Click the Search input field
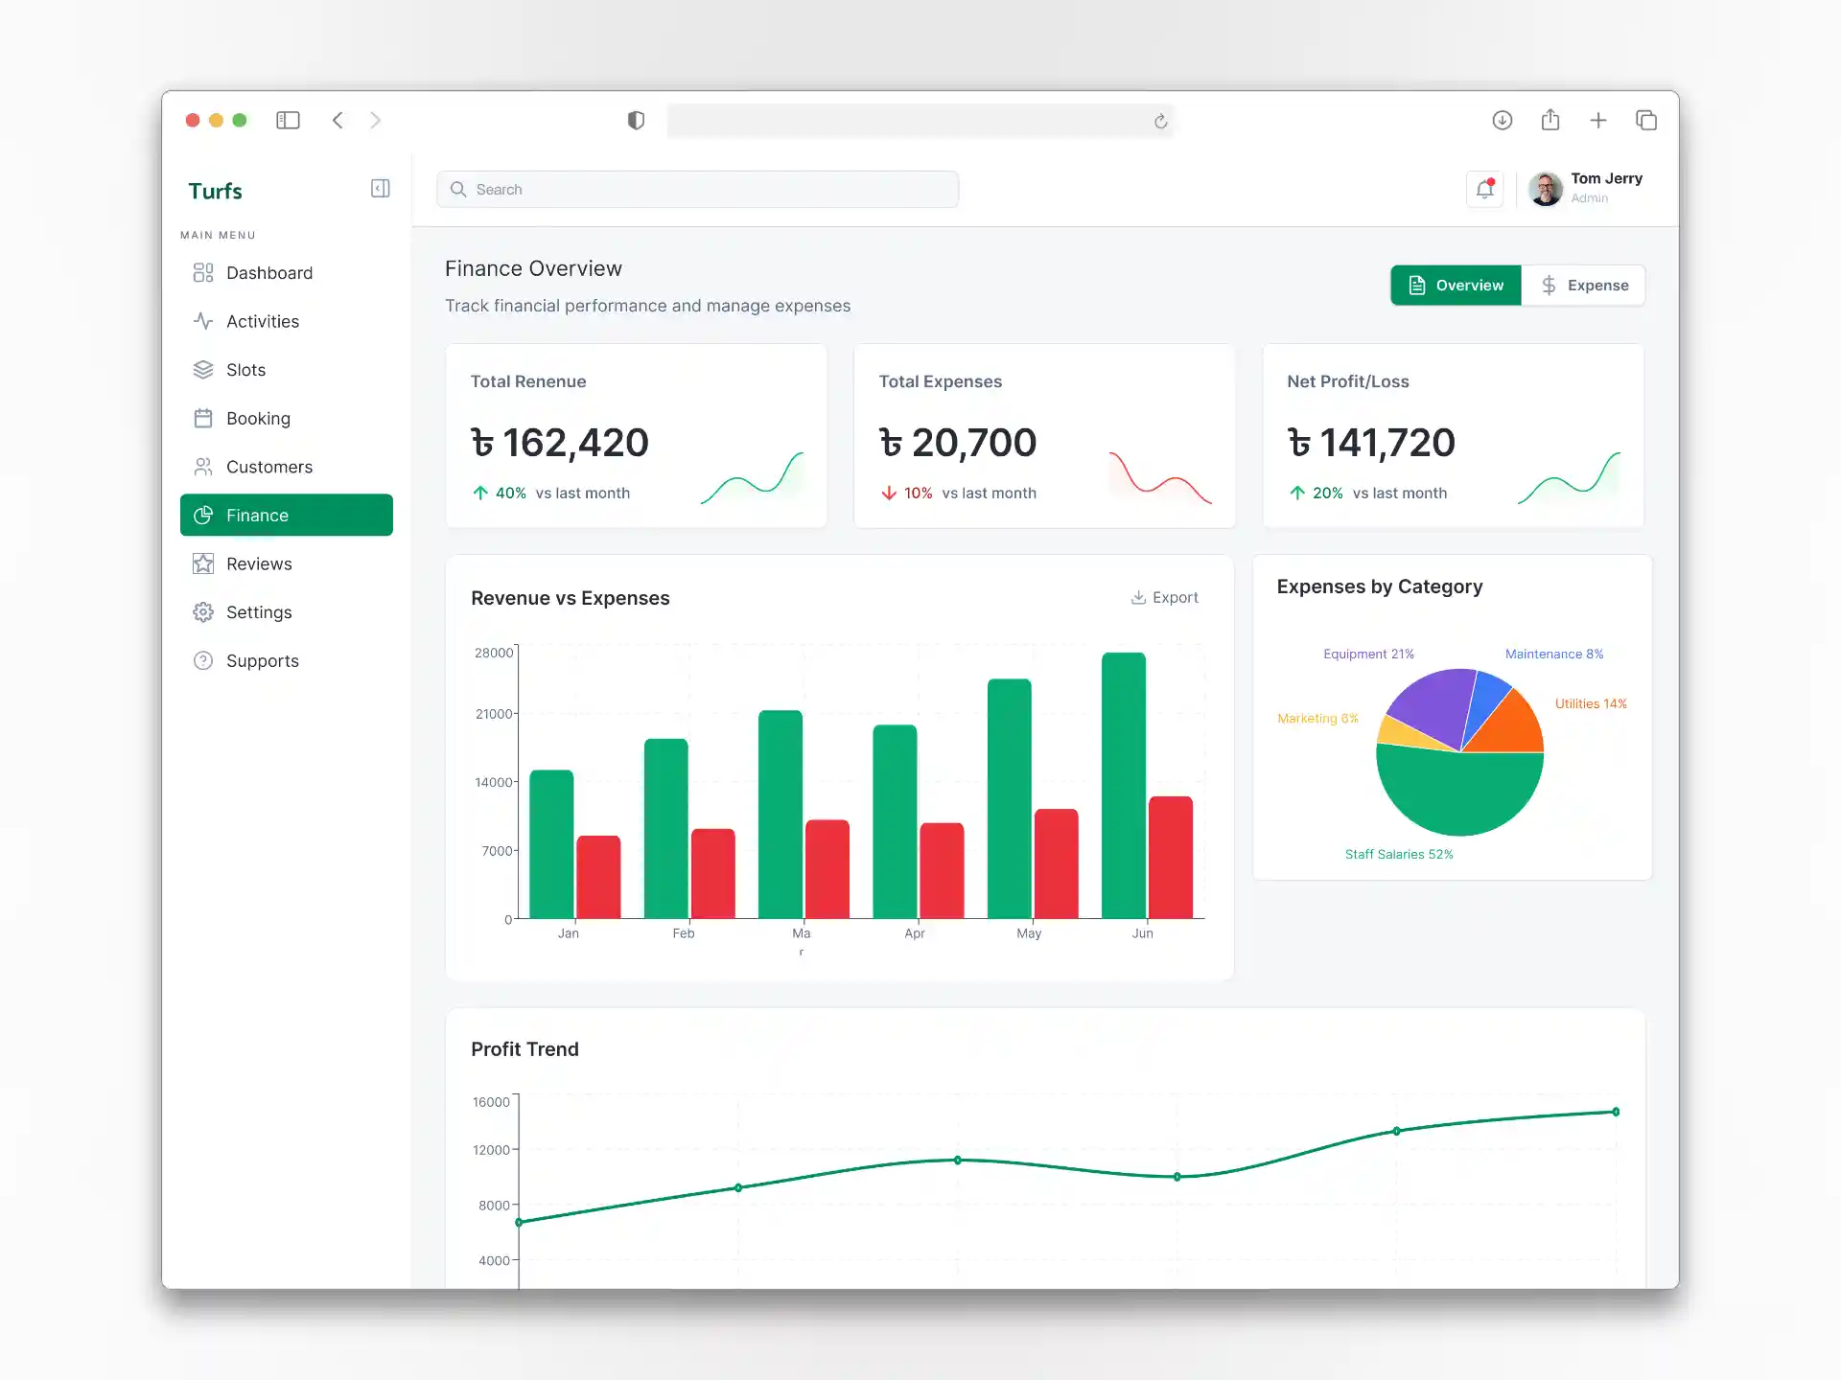The width and height of the screenshot is (1841, 1380). coord(697,190)
